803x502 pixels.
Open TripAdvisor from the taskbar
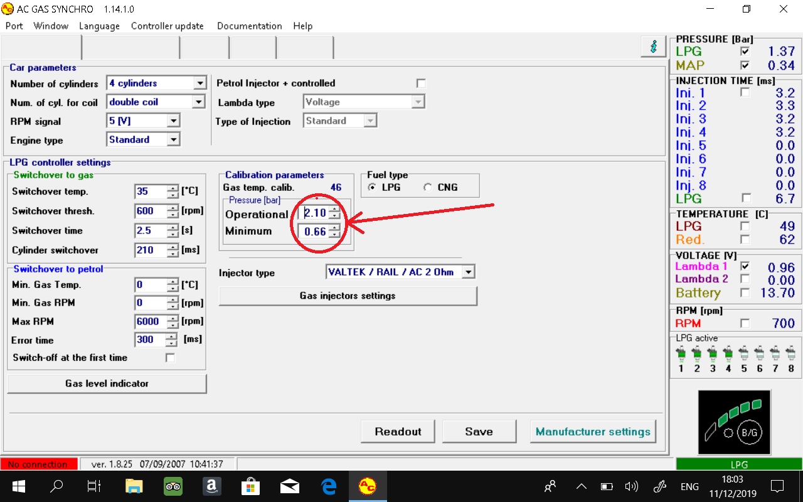pos(173,486)
